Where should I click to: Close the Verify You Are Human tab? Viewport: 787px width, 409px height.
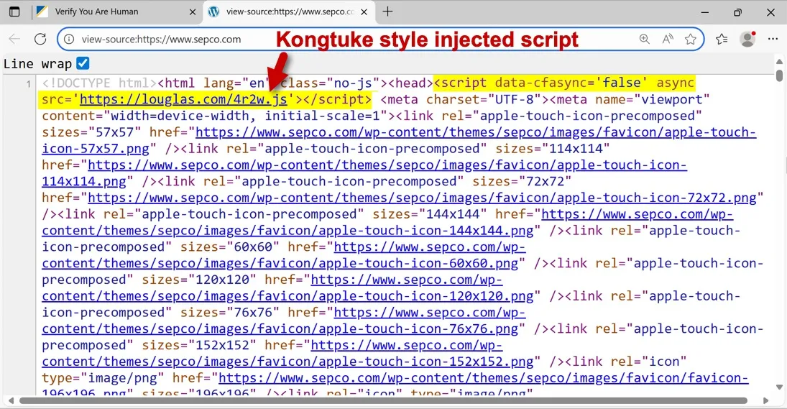[192, 12]
